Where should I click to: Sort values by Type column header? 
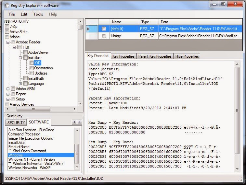tap(149, 22)
